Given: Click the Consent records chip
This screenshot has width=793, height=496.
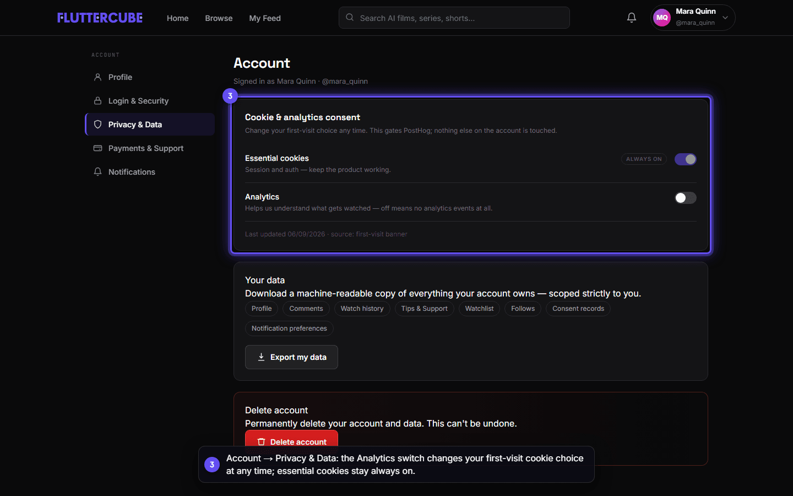Looking at the screenshot, I should tap(578, 309).
